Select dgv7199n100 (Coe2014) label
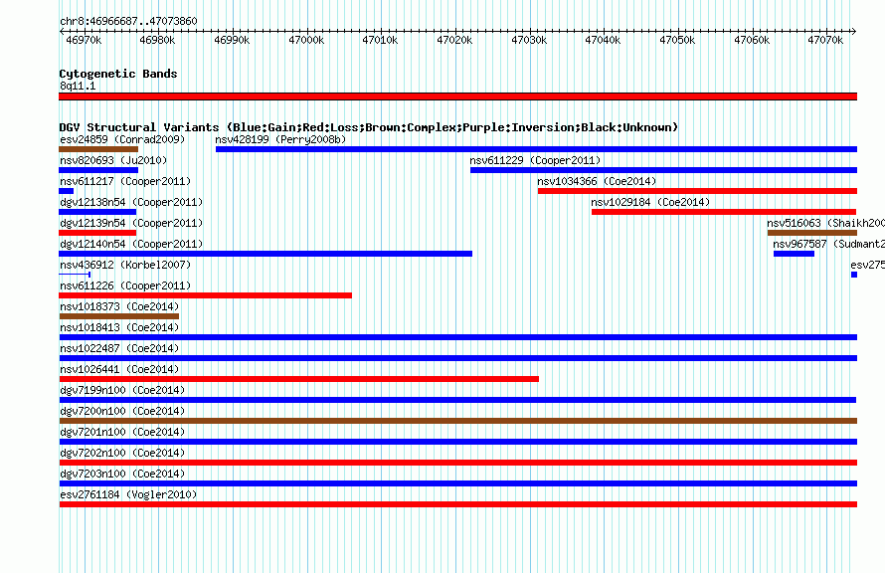 click(x=122, y=390)
